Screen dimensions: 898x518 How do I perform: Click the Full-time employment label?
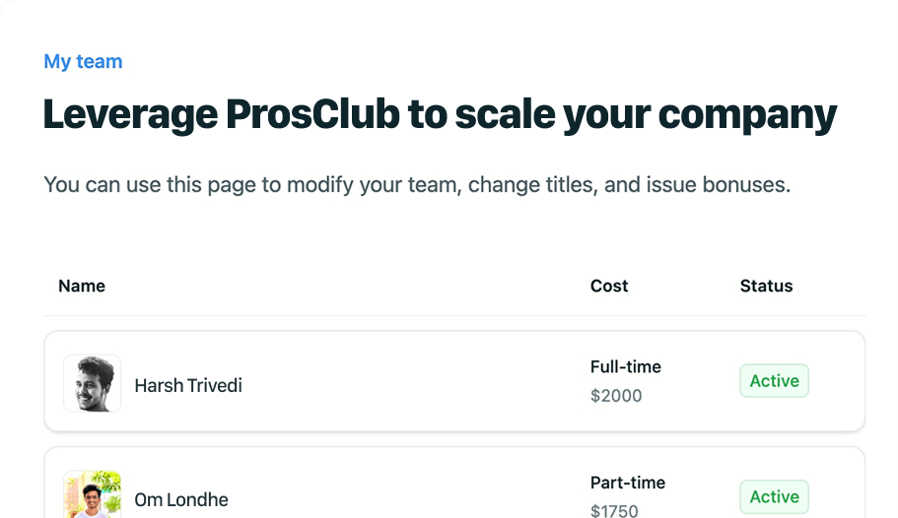click(626, 367)
